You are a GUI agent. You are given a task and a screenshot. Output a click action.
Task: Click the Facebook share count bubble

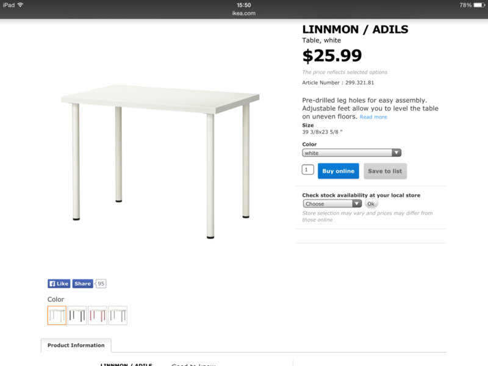point(101,284)
